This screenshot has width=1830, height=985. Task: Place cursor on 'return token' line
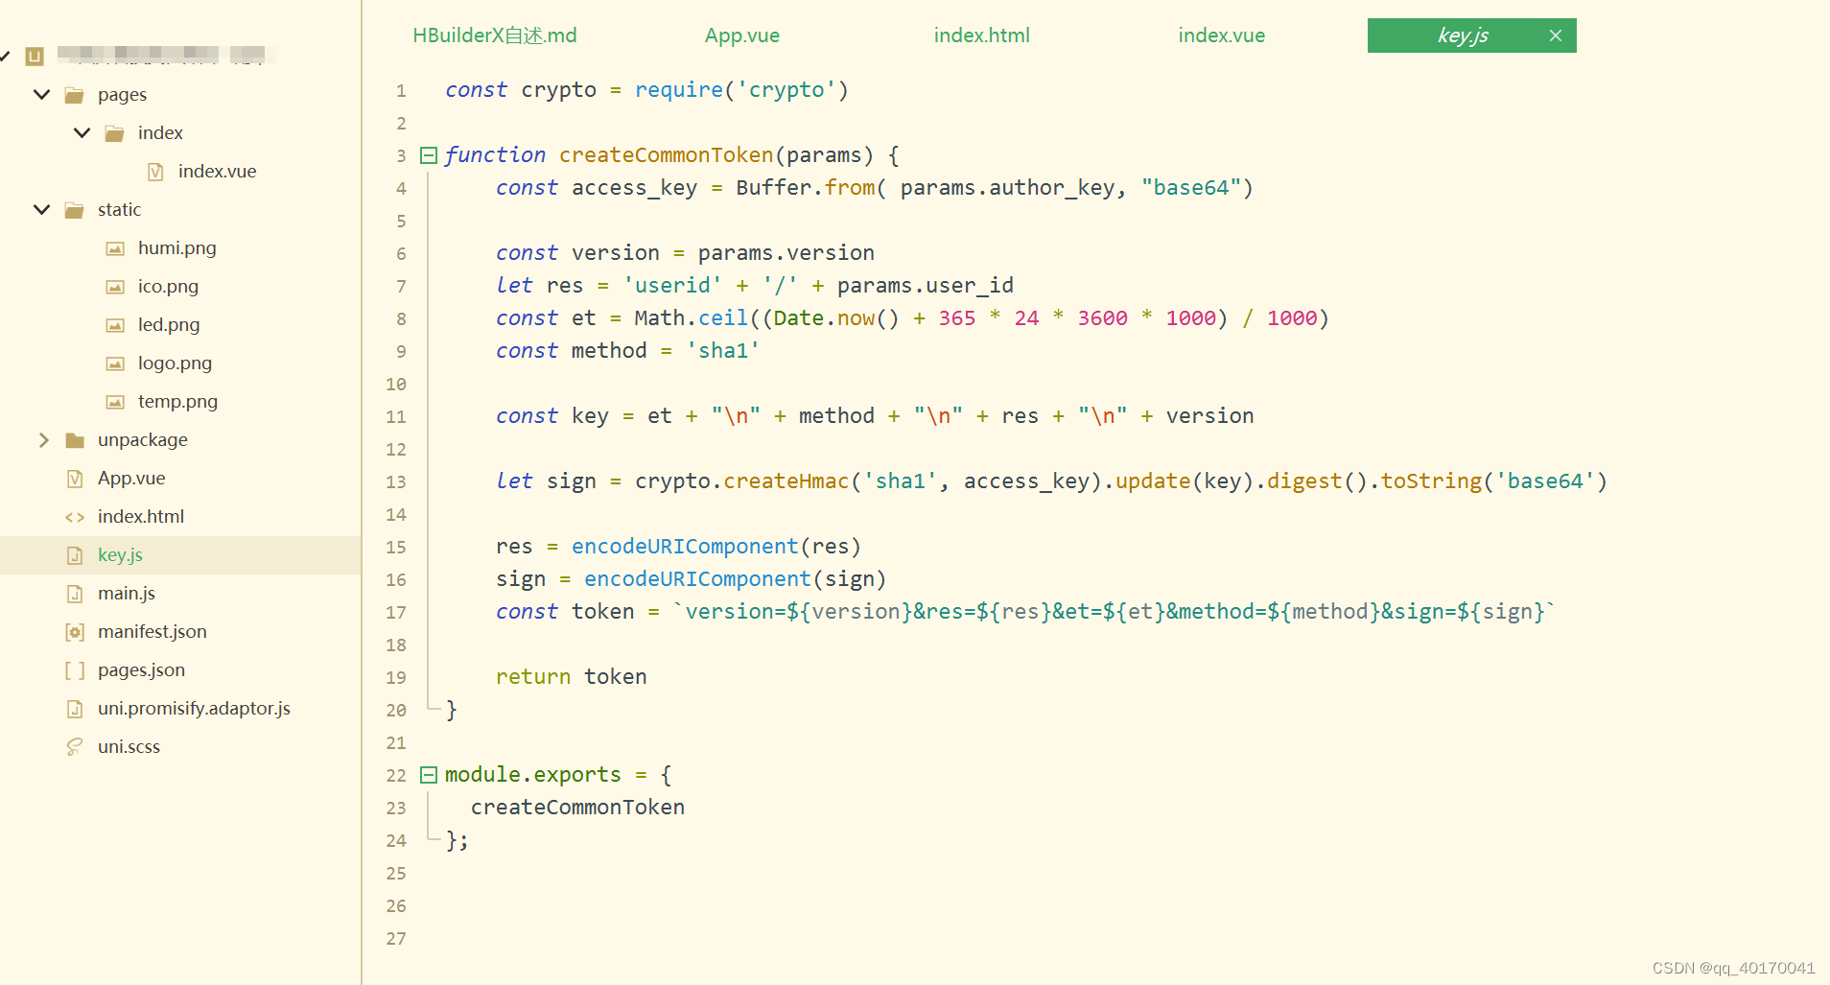pos(571,676)
